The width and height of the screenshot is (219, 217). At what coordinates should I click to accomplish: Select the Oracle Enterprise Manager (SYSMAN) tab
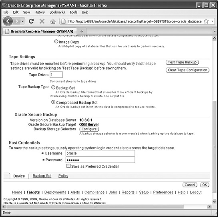click(x=40, y=31)
